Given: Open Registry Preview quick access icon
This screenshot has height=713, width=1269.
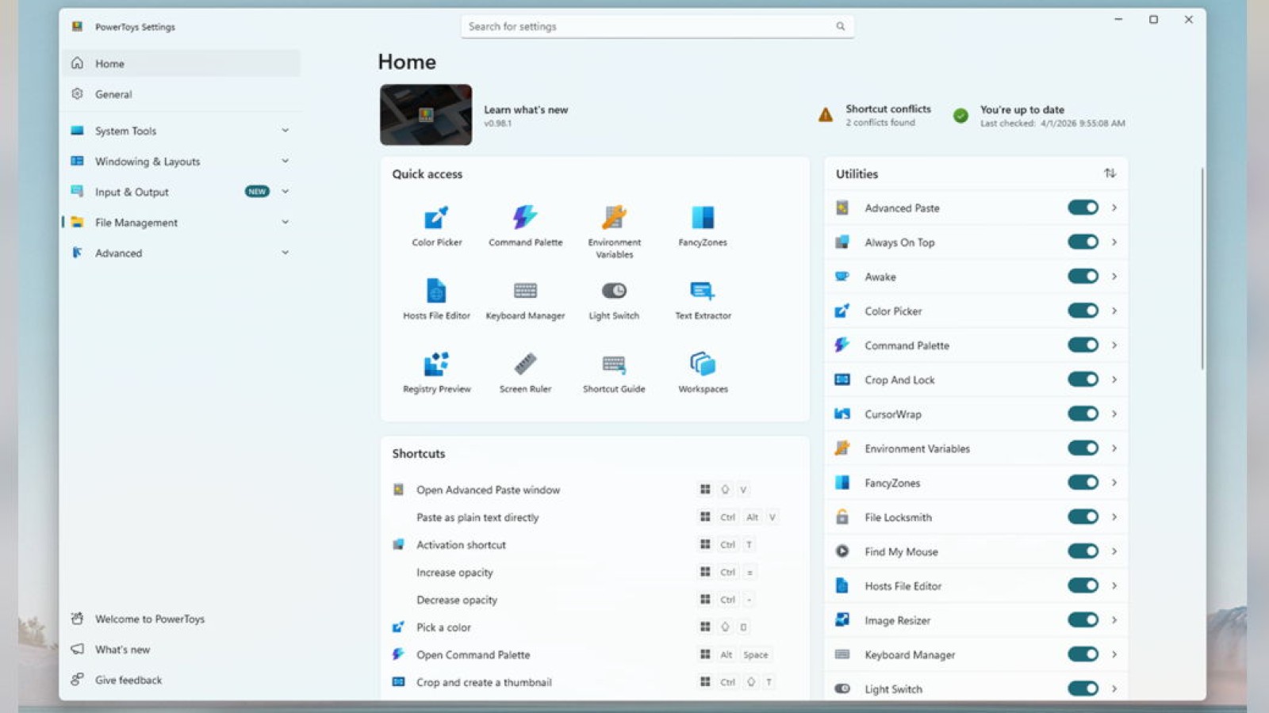Looking at the screenshot, I should coord(436,372).
